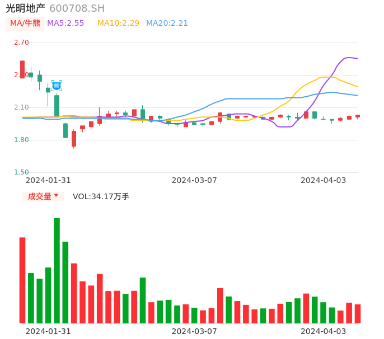This screenshot has height=339, width=384.
Task: Click the 2.70 price axis label
Action: [x=21, y=43]
